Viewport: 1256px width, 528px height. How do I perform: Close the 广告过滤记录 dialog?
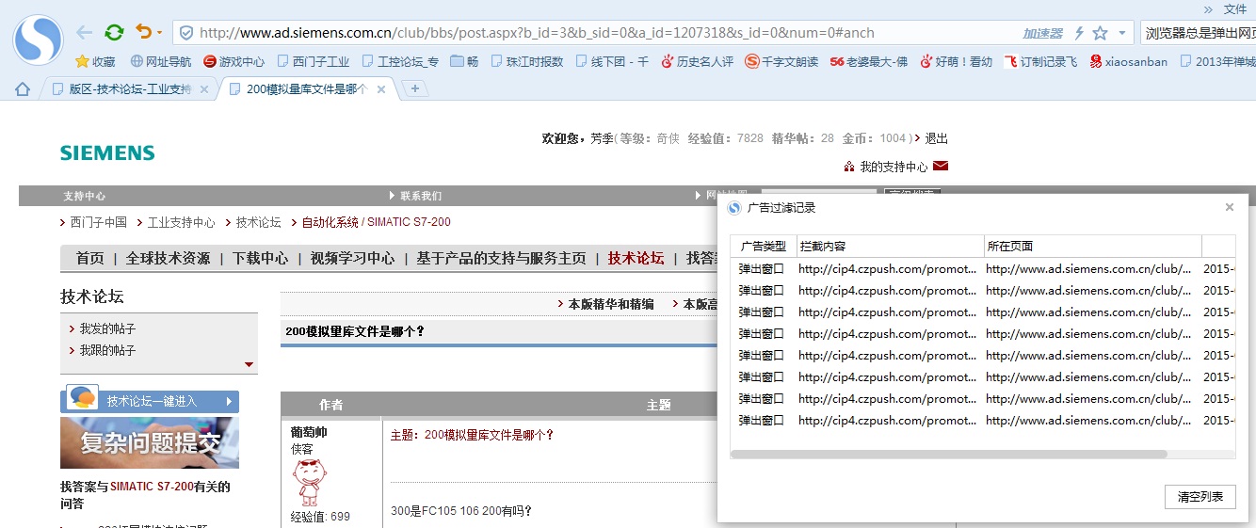[x=1230, y=207]
